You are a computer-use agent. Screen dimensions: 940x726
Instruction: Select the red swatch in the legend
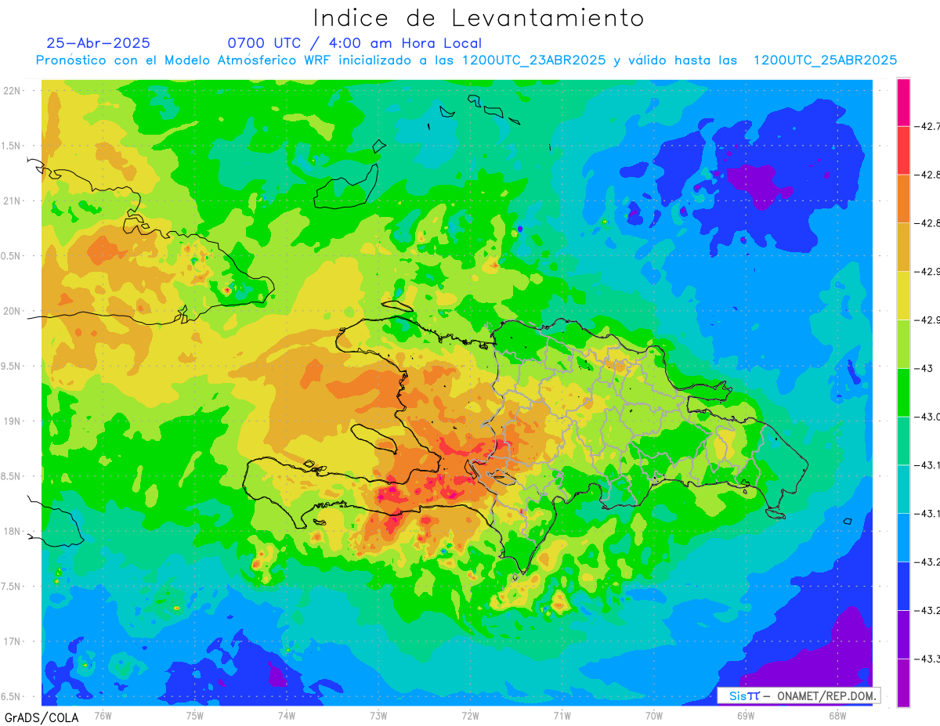click(903, 150)
